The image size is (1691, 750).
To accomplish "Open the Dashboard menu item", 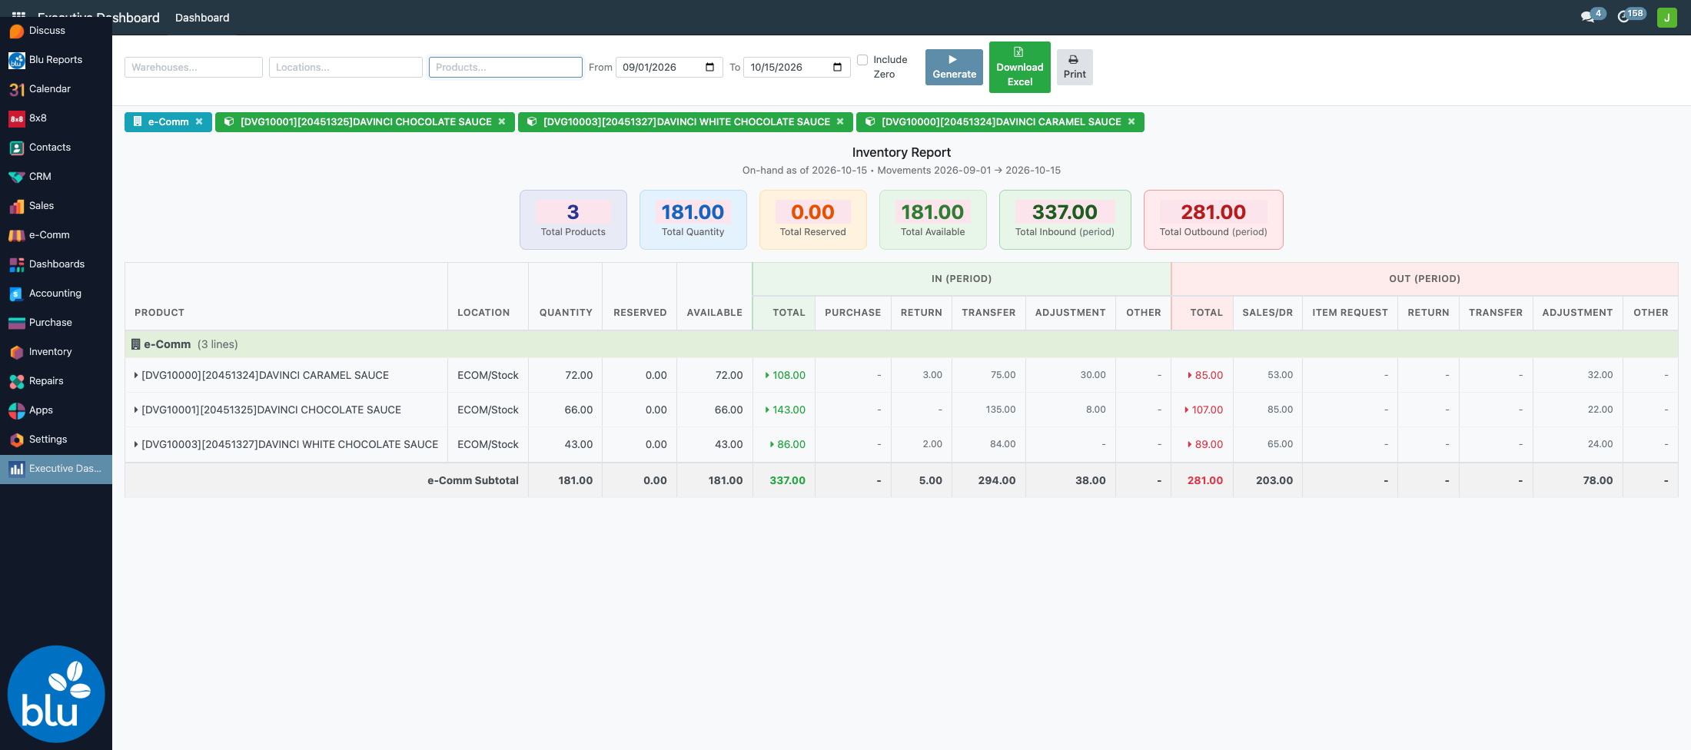I will [x=202, y=18].
